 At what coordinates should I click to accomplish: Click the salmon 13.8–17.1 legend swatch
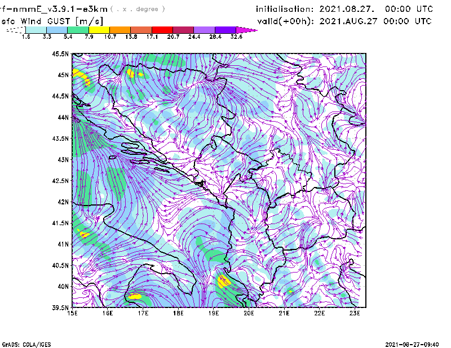pyautogui.click(x=142, y=30)
